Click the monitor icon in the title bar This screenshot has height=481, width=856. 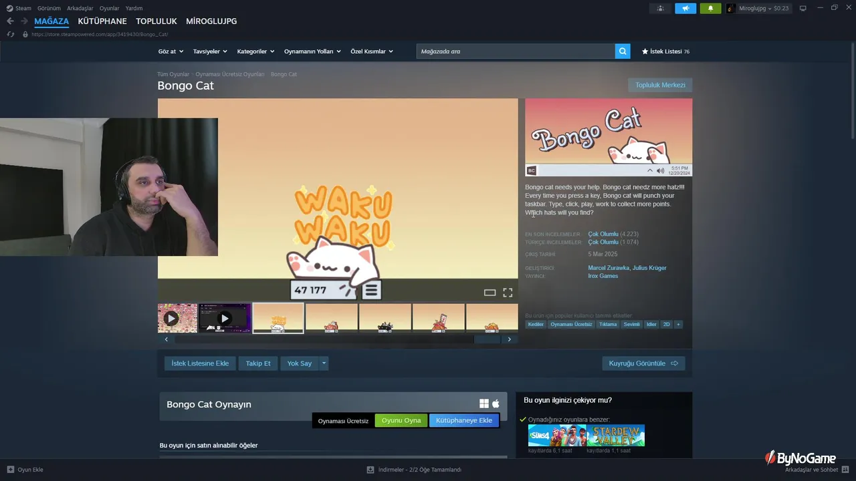(803, 8)
